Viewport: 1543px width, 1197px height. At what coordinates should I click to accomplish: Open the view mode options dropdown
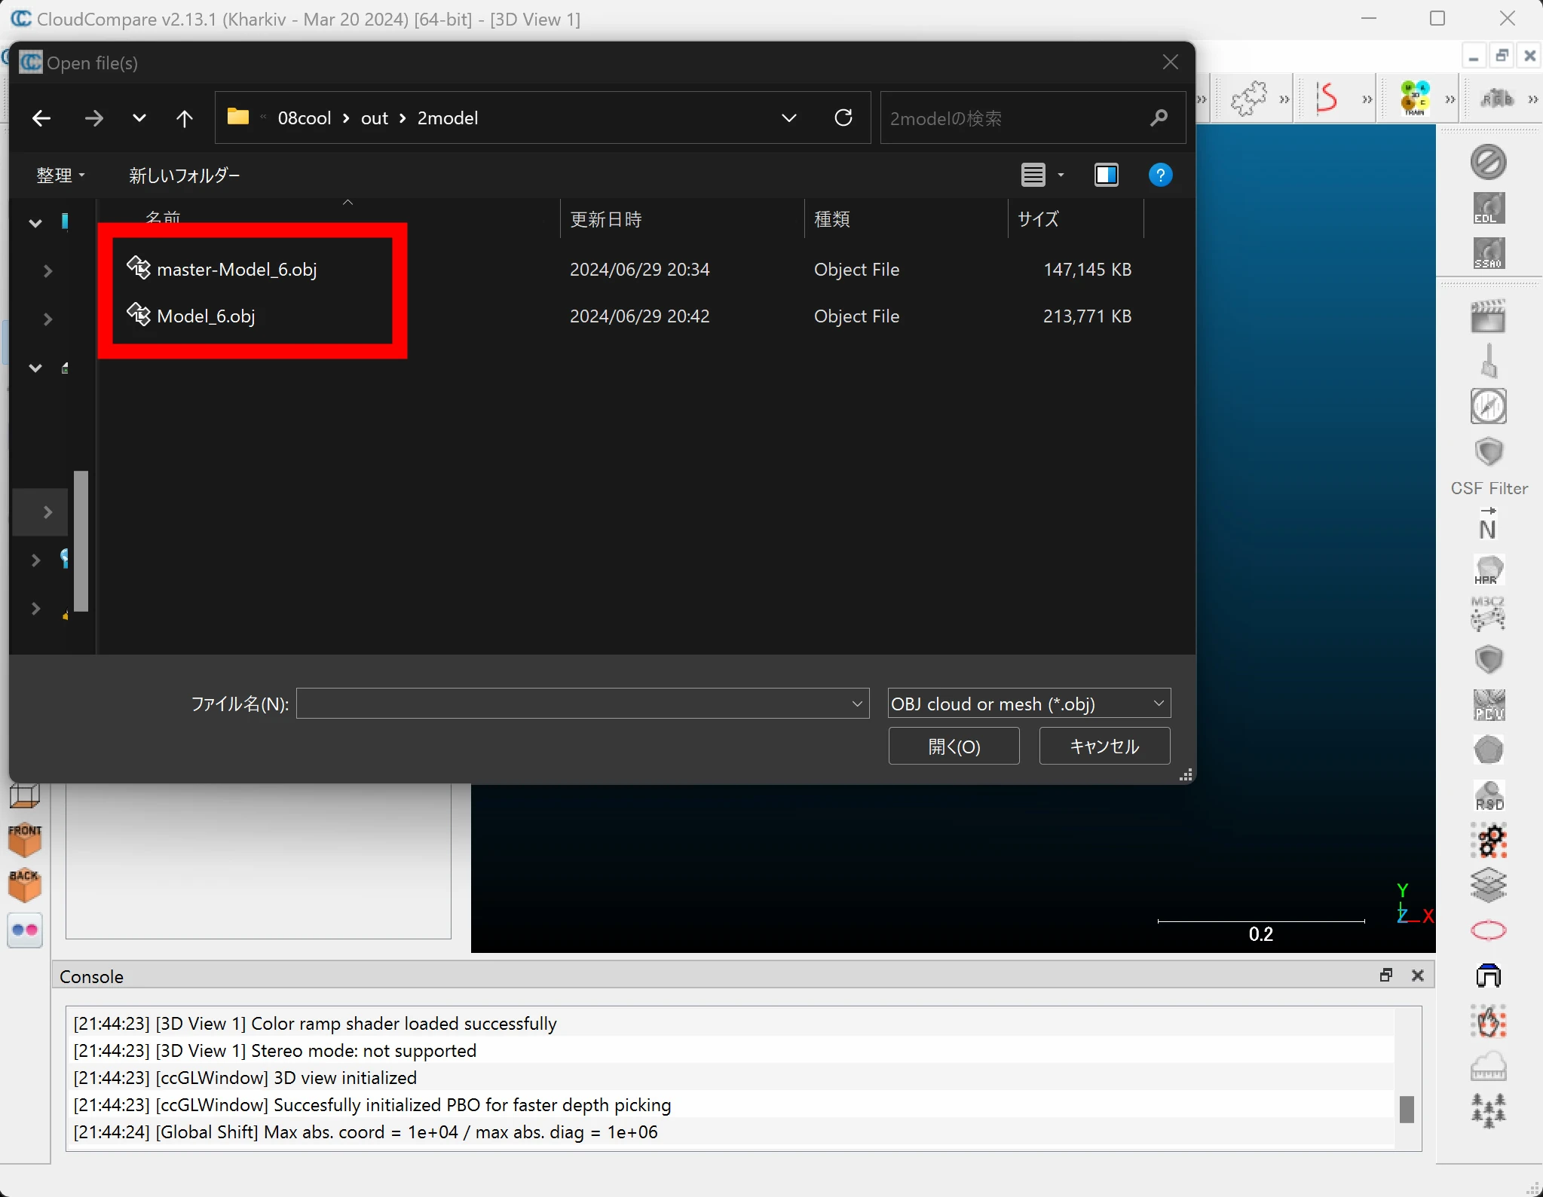coord(1061,175)
